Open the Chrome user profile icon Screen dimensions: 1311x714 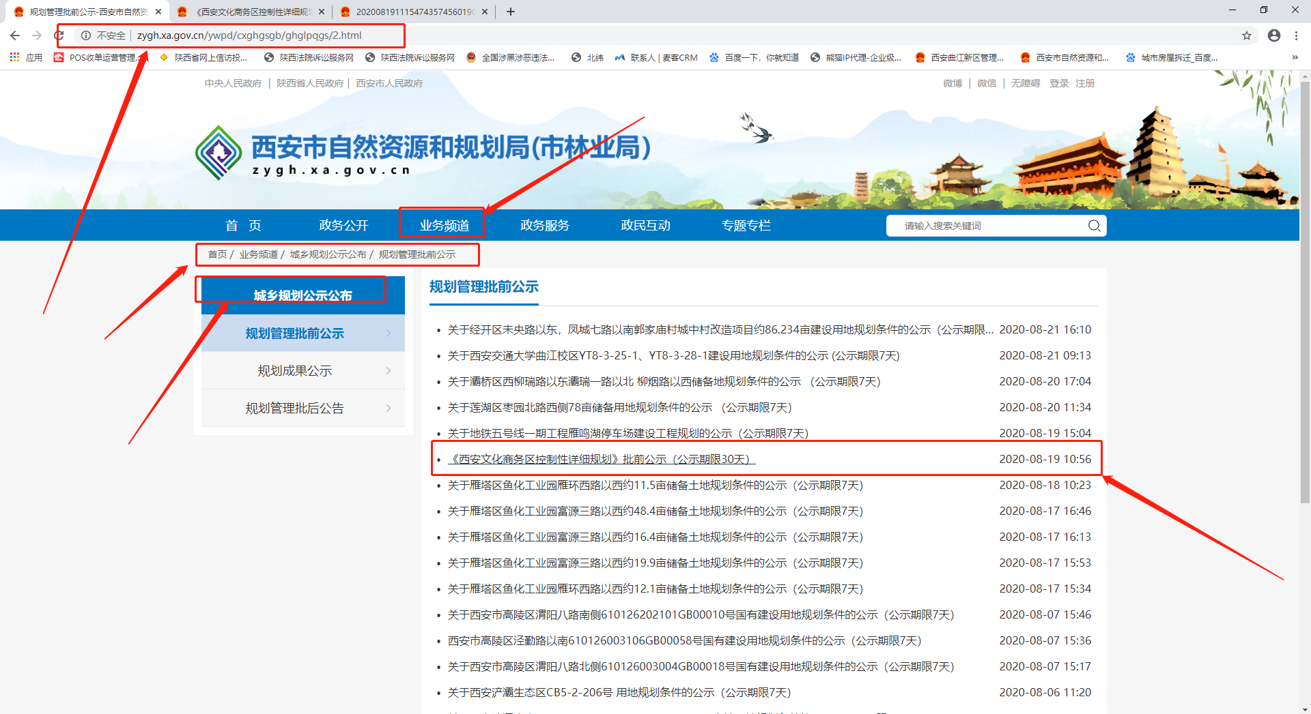[x=1274, y=35]
